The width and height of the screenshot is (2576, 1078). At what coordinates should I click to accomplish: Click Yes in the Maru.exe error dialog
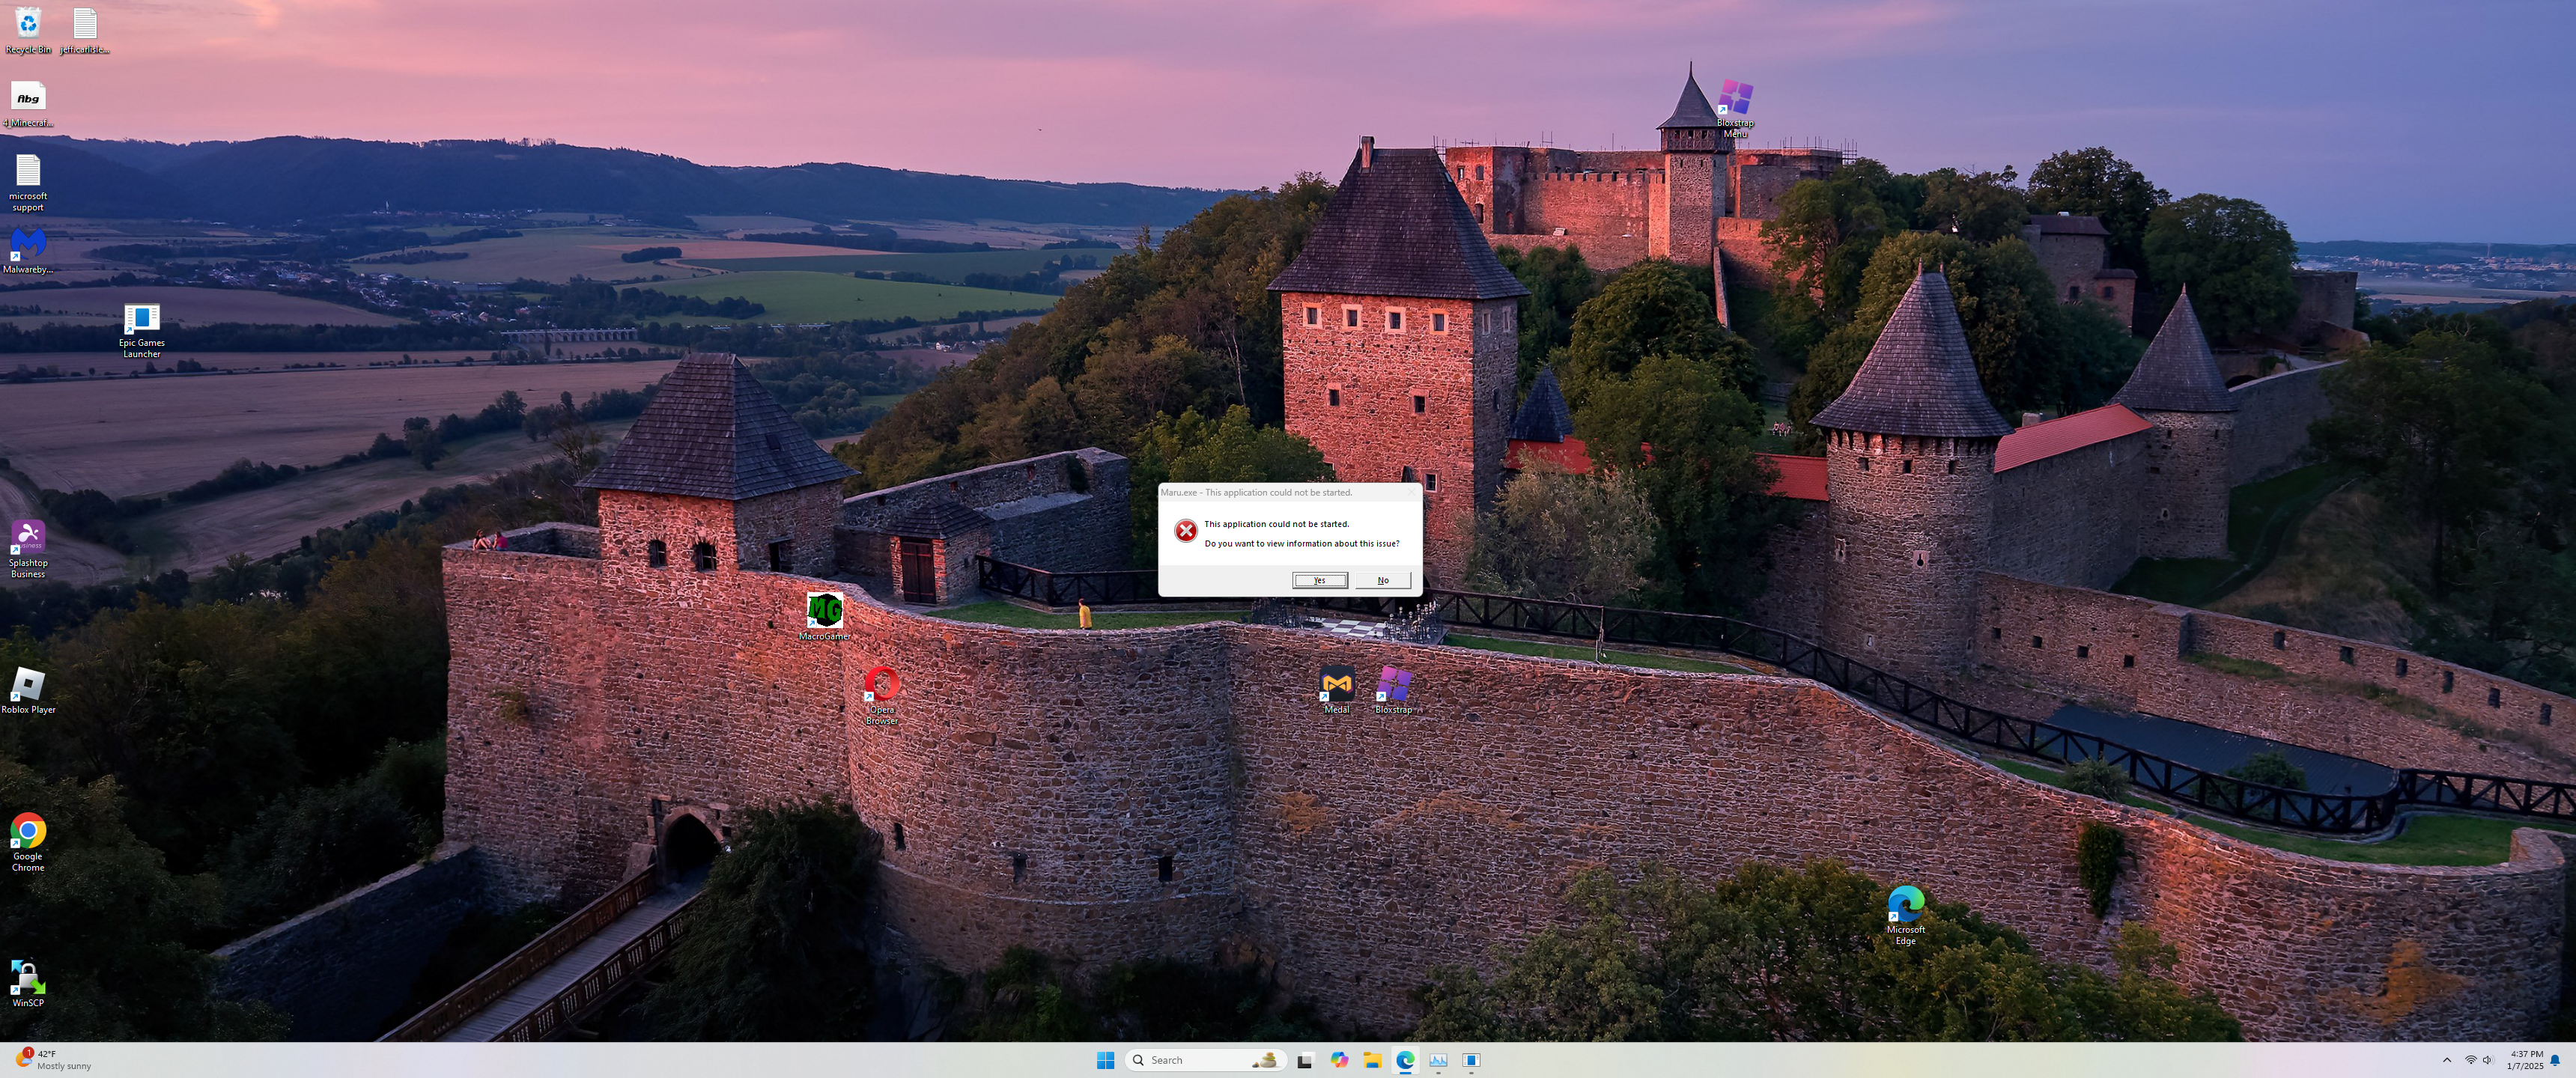click(1319, 580)
